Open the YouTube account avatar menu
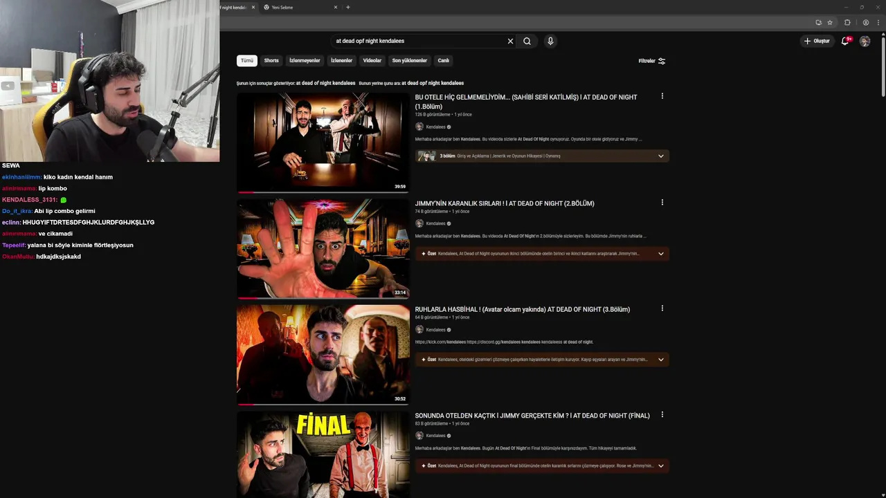The width and height of the screenshot is (886, 498). click(865, 41)
